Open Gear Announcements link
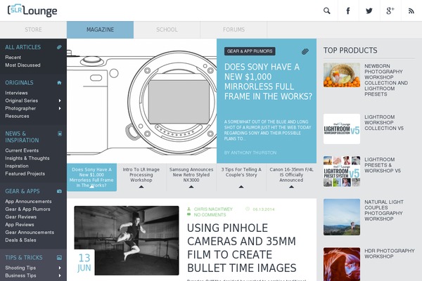Image resolution: width=422 pixels, height=281 pixels. (x=30, y=233)
